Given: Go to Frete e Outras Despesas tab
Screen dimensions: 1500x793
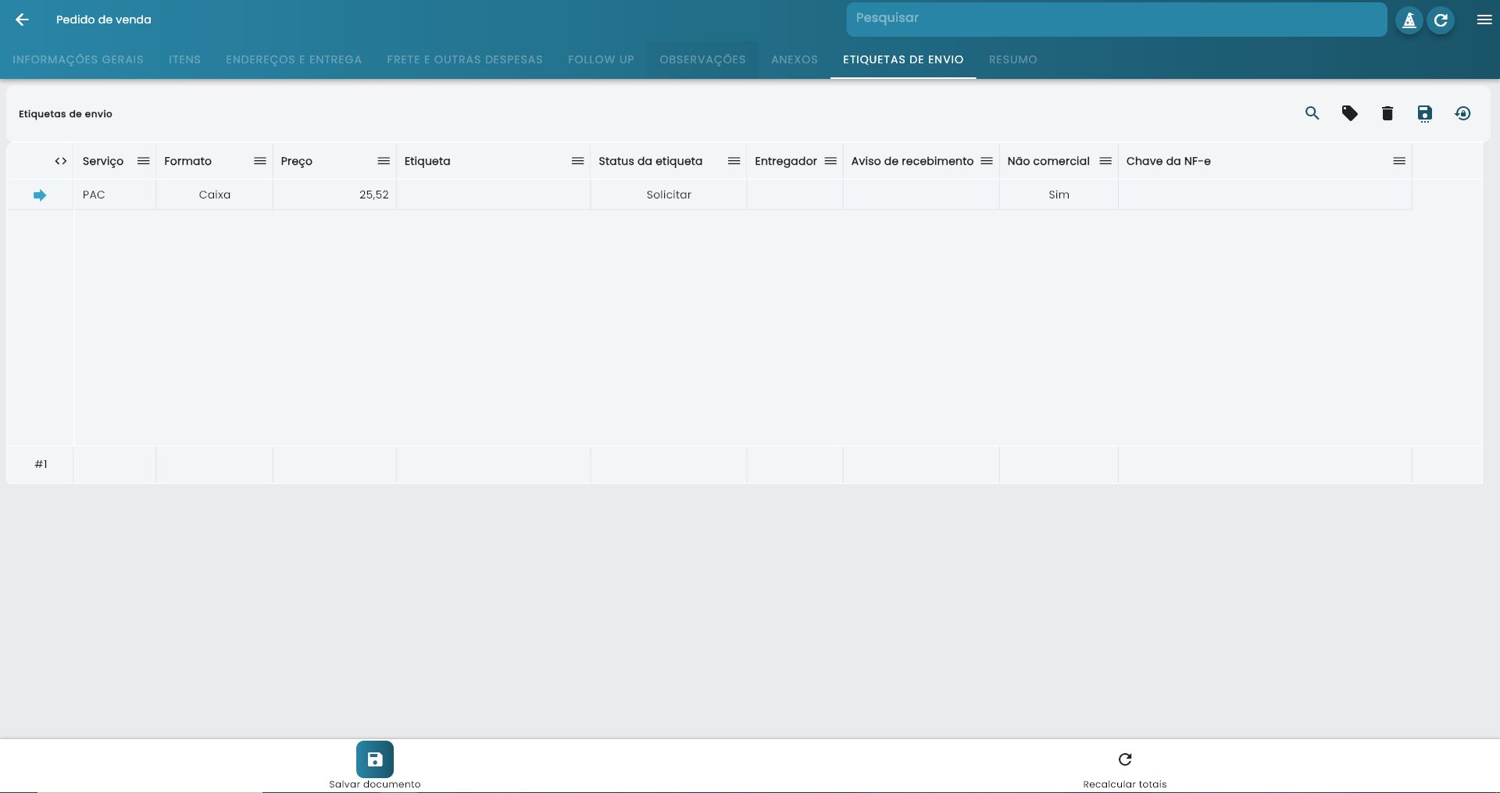Looking at the screenshot, I should (x=464, y=59).
